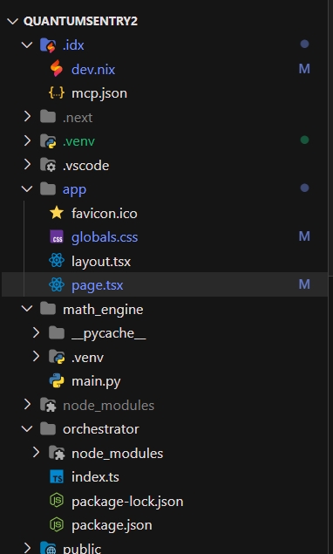Click the modified dot on app row
This screenshot has width=333, height=554.
coord(304,188)
